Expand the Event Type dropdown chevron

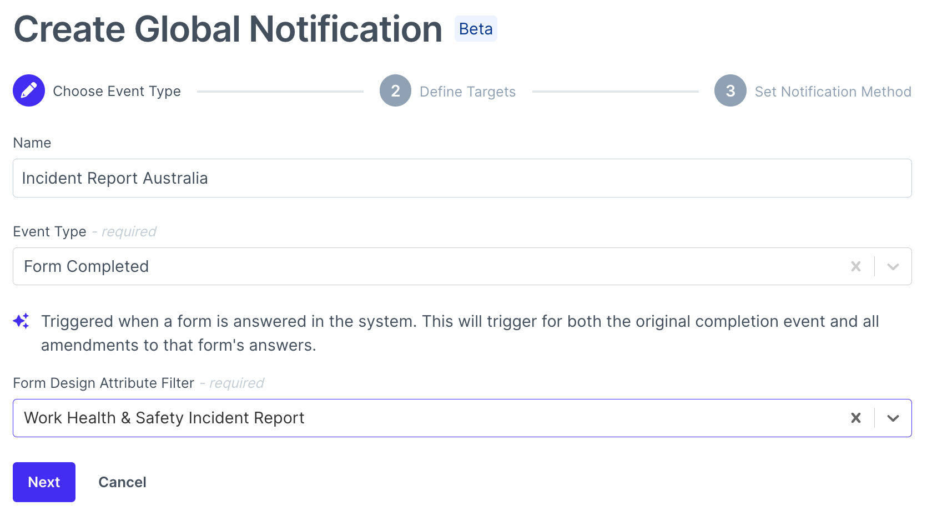coord(893,266)
